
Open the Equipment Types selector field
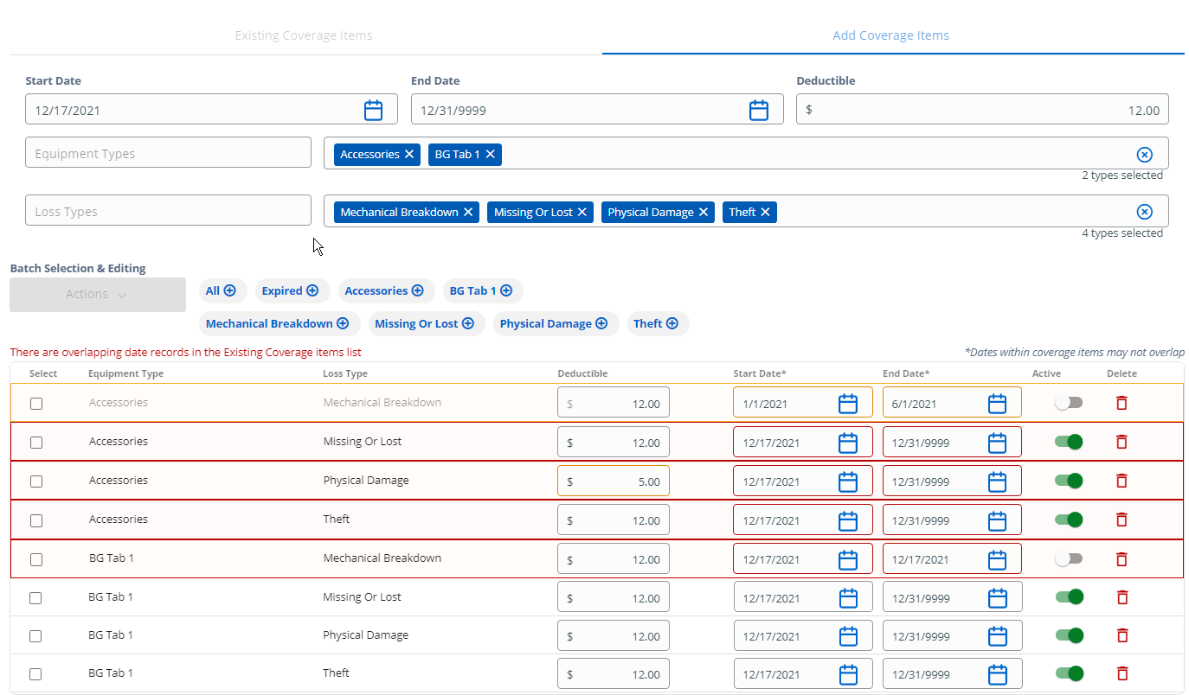(168, 153)
